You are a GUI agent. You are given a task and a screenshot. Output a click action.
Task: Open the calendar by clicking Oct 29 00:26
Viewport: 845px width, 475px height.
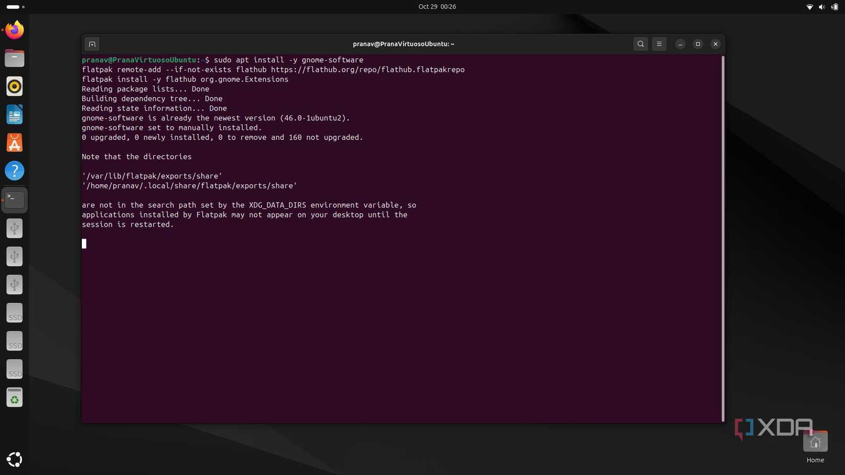[436, 7]
